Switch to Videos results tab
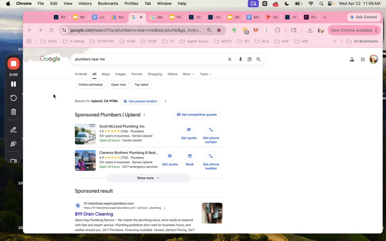 (x=172, y=74)
